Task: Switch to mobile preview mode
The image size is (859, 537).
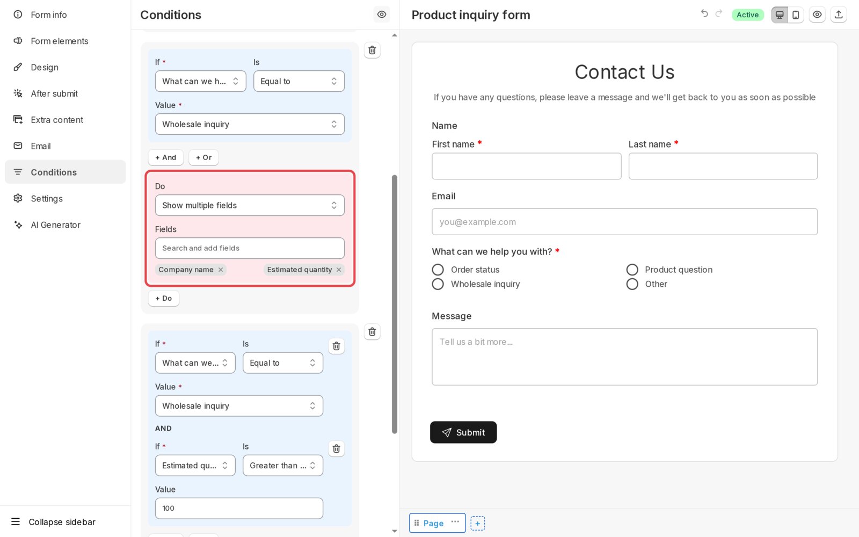Action: (x=796, y=14)
